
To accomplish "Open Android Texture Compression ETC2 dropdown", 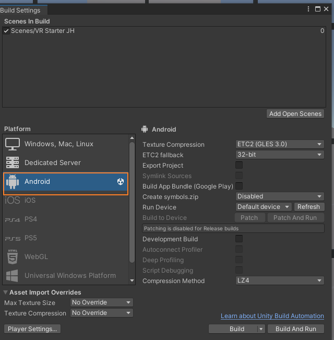I will pyautogui.click(x=280, y=144).
